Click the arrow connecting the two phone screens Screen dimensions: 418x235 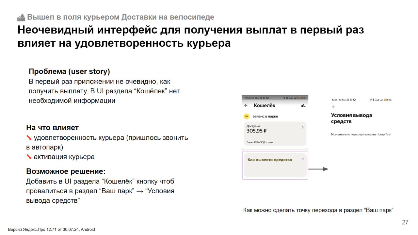[318, 169]
